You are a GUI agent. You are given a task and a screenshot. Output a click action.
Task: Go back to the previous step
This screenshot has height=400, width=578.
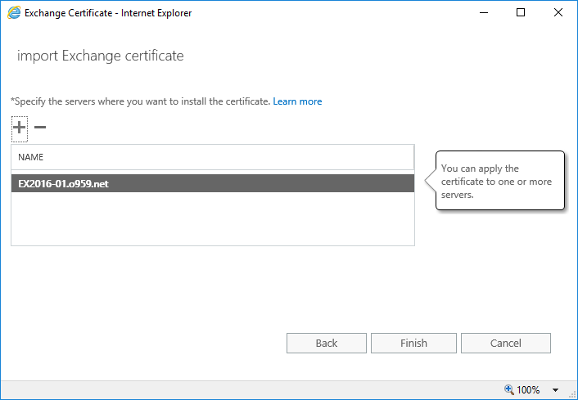326,344
